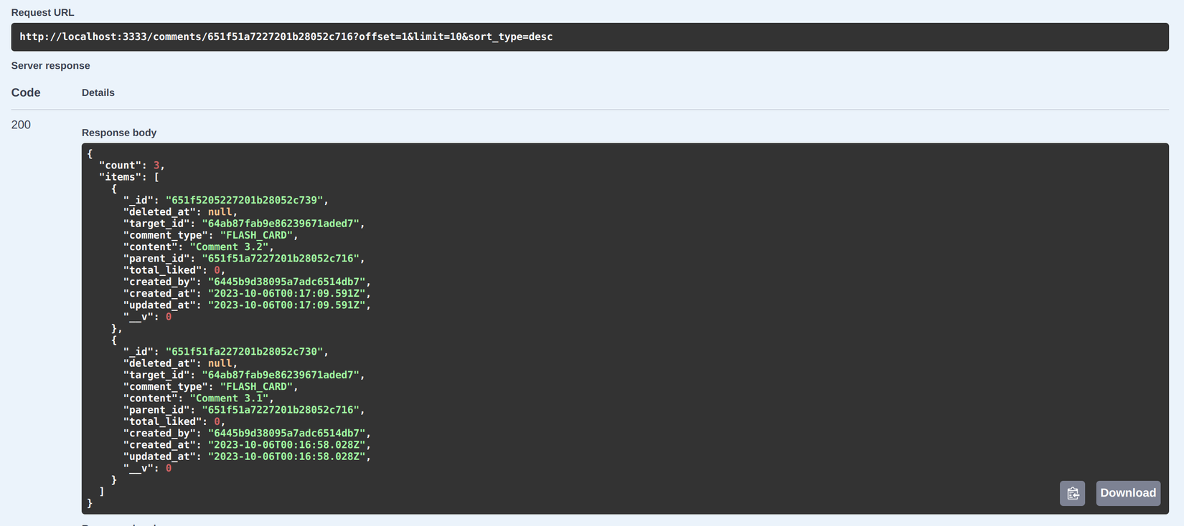Download the response body
The height and width of the screenshot is (526, 1184).
tap(1127, 493)
